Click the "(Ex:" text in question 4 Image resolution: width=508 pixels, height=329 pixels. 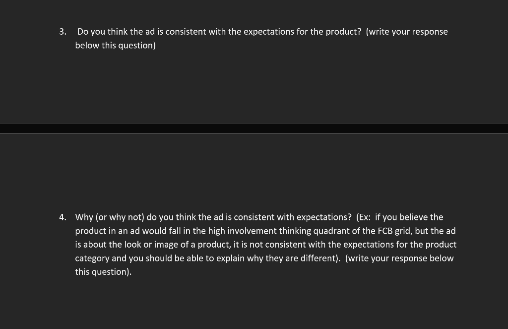(x=364, y=217)
